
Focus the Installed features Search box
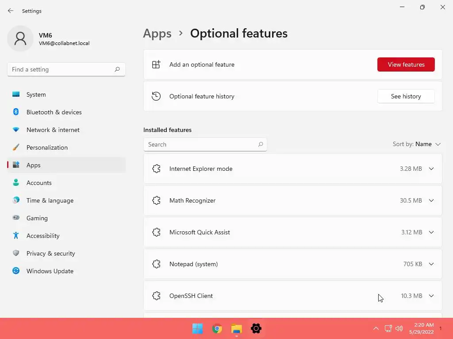point(205,144)
